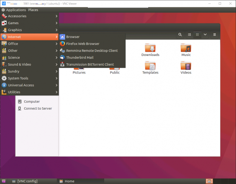Expand the Graphics submenu arrow
The width and height of the screenshot is (236, 184).
coord(56,30)
